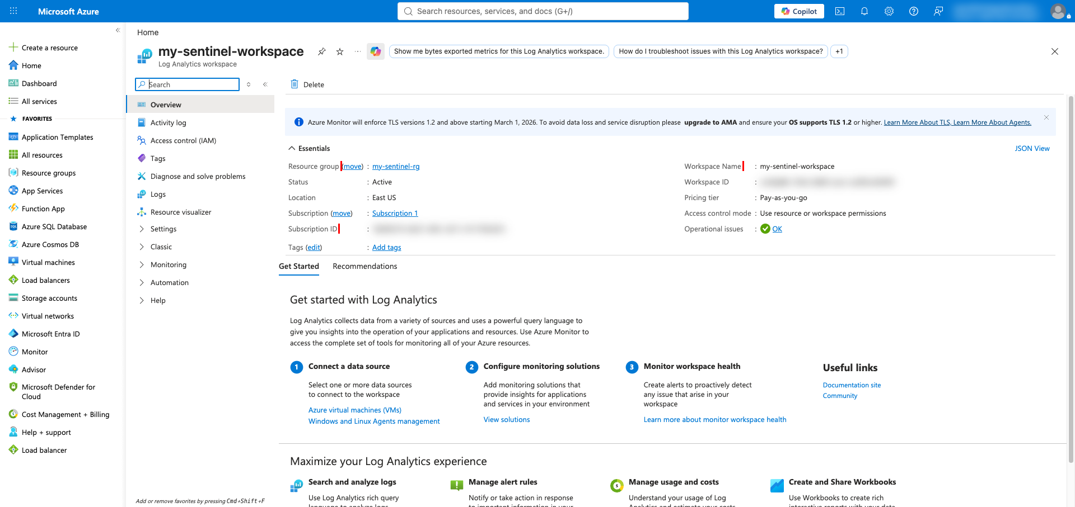Image resolution: width=1075 pixels, height=507 pixels.
Task: Click the bytes exported metrics suggestion
Action: [x=499, y=51]
